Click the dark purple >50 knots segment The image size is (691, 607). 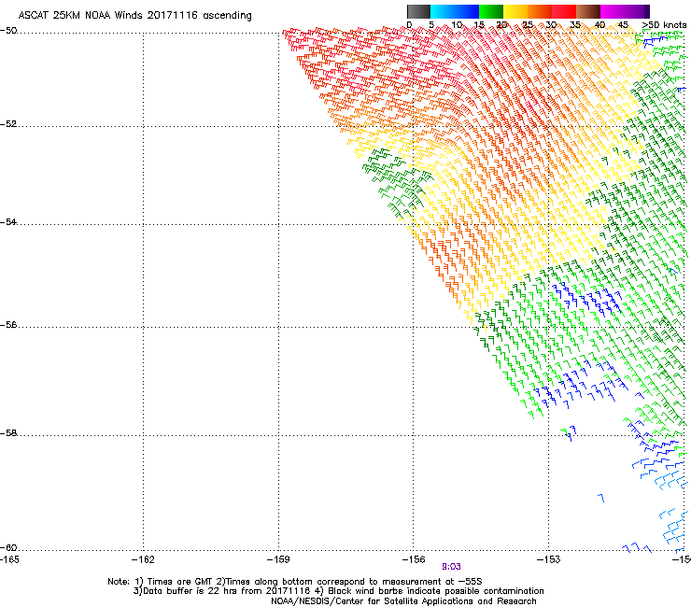click(647, 11)
